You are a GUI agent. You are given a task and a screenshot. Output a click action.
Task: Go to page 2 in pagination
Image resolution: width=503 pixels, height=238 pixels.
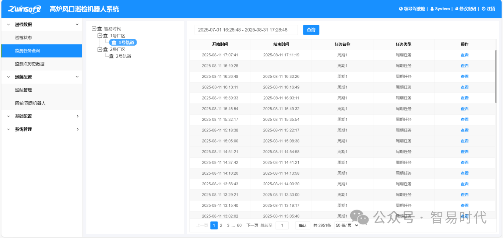point(221,225)
